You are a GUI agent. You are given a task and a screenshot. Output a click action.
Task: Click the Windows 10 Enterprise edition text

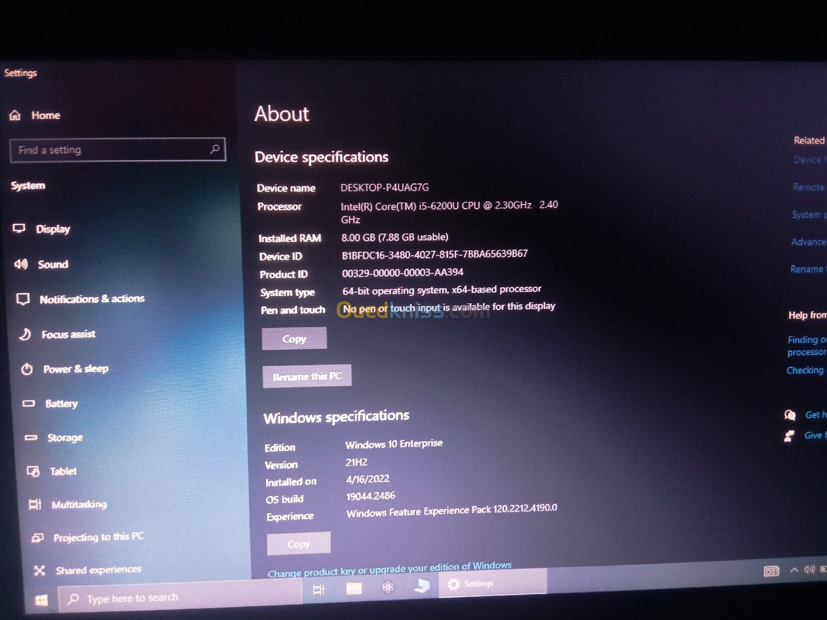(x=394, y=444)
